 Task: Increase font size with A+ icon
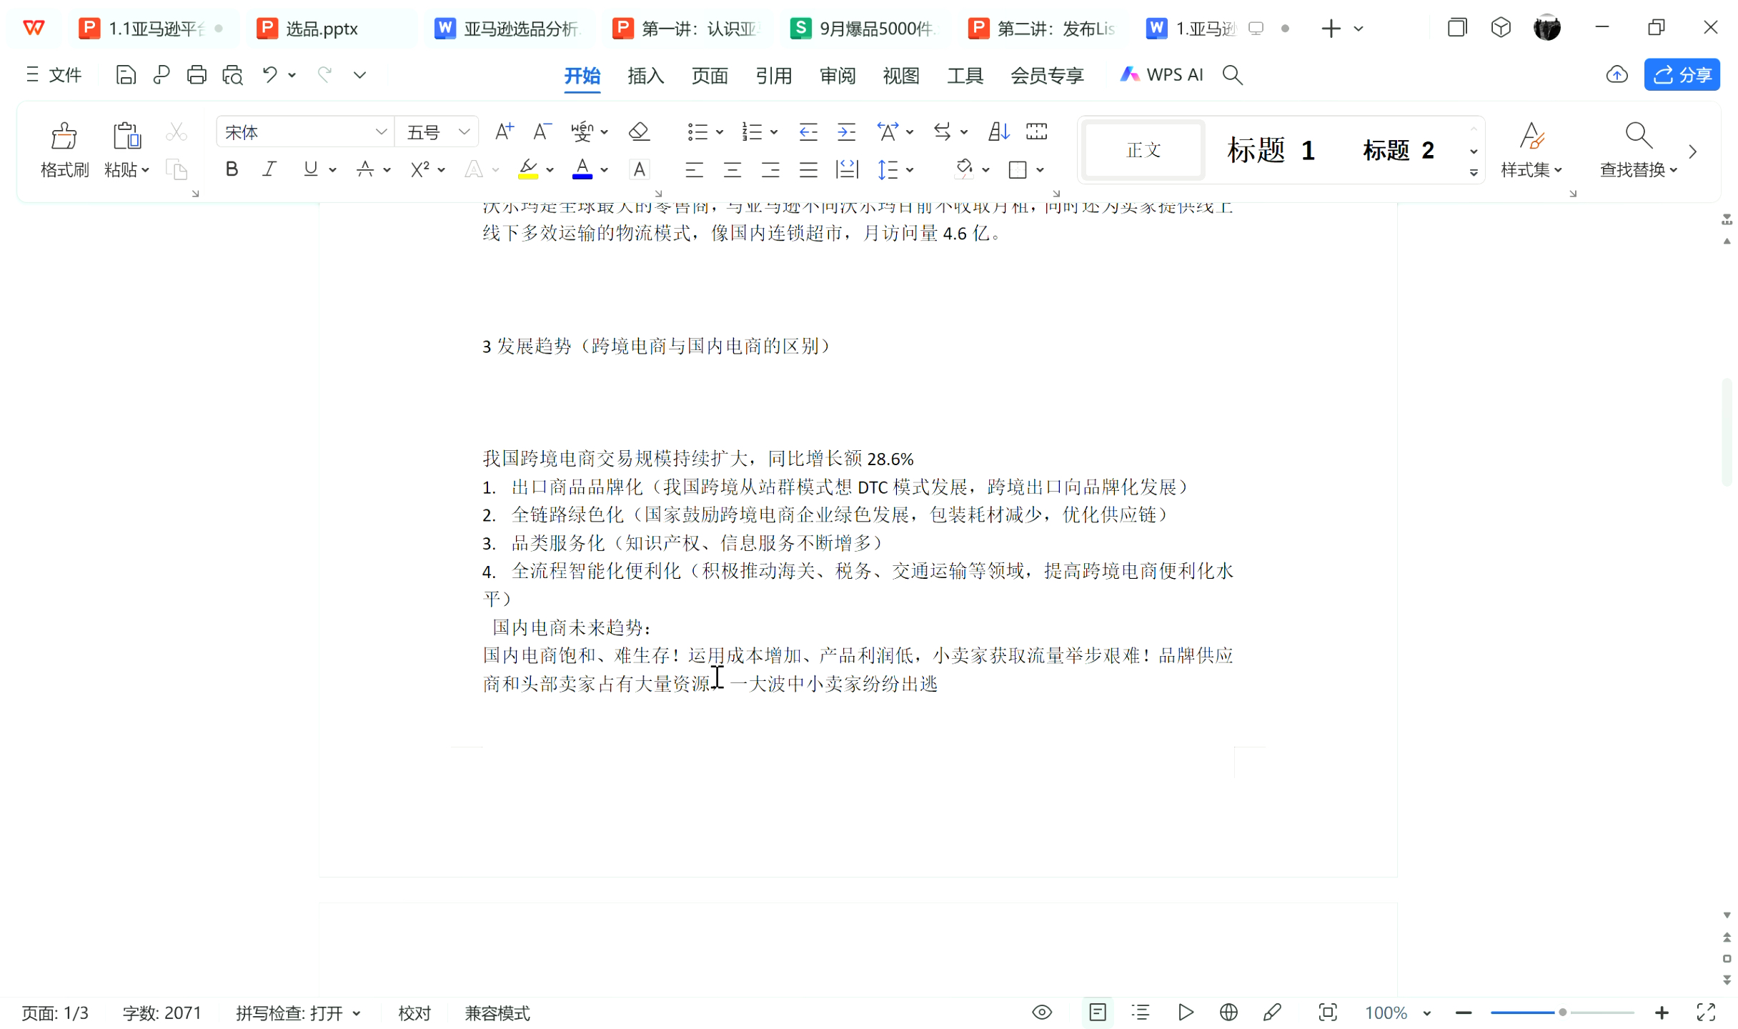point(504,131)
